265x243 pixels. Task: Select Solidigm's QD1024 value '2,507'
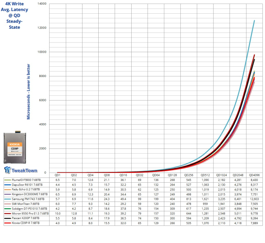pyautogui.click(x=221, y=209)
